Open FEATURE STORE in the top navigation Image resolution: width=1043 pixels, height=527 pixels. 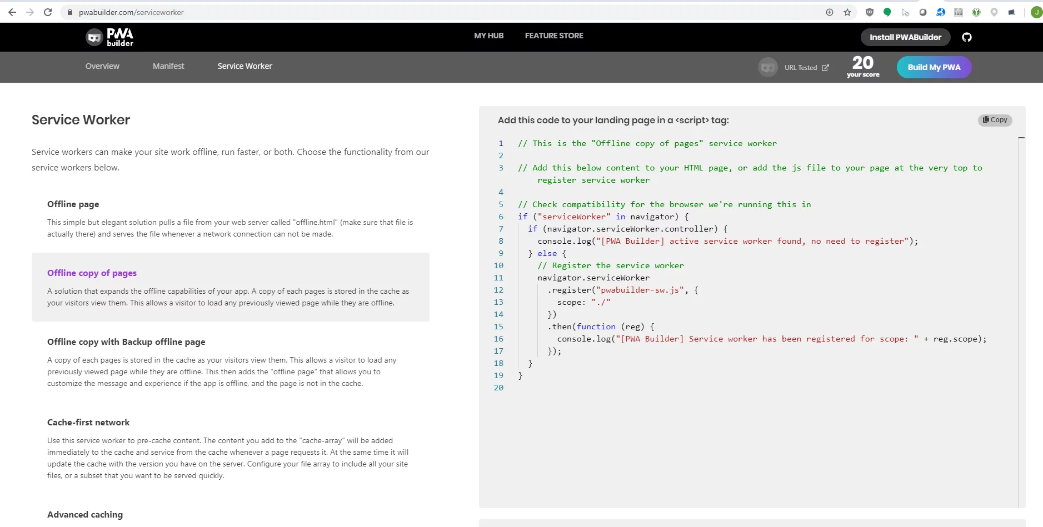(x=554, y=36)
